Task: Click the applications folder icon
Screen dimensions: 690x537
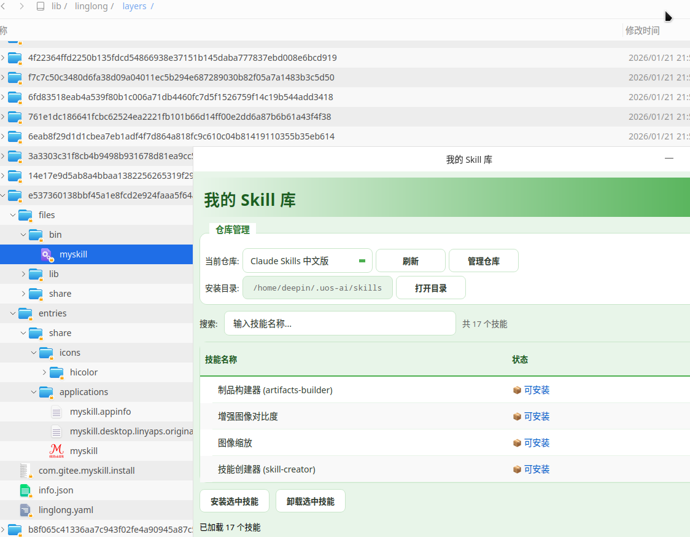Action: tap(46, 392)
